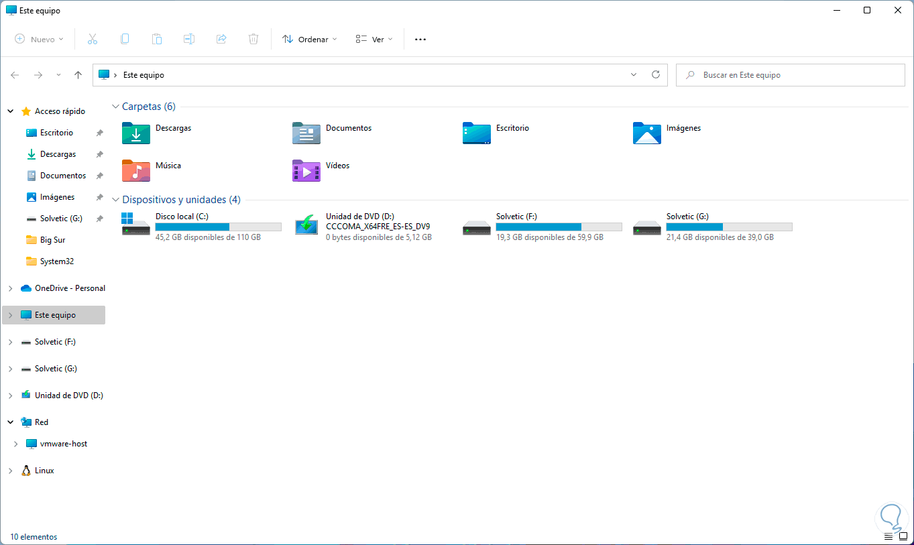
Task: Open Imágenes in Acceso rápido sidebar
Action: 57,197
